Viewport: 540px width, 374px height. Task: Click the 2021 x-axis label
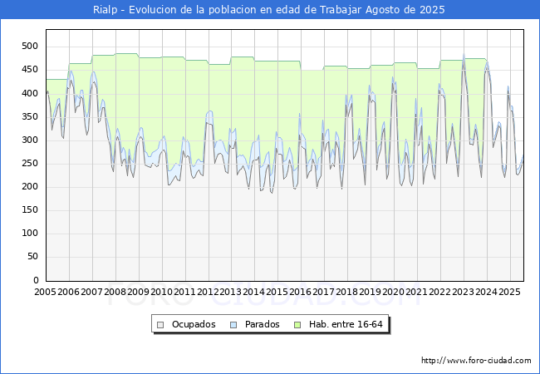click(417, 292)
